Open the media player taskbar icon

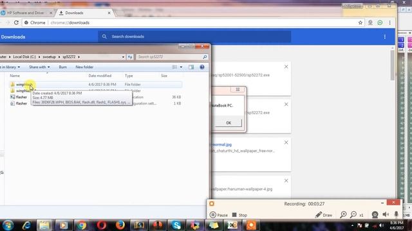coord(63,225)
